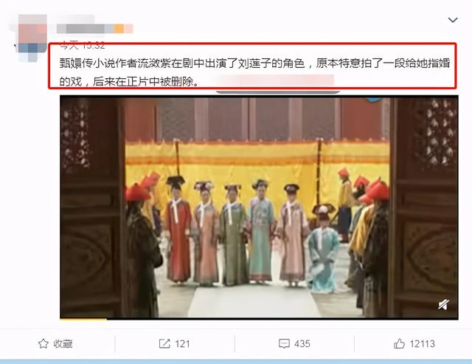Click the blue watermark logo on video
Image resolution: width=472 pixels, height=364 pixels.
tap(374, 100)
